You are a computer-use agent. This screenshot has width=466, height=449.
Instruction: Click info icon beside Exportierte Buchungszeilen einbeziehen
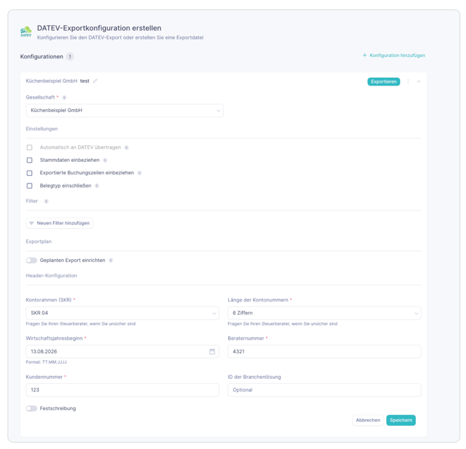click(139, 173)
